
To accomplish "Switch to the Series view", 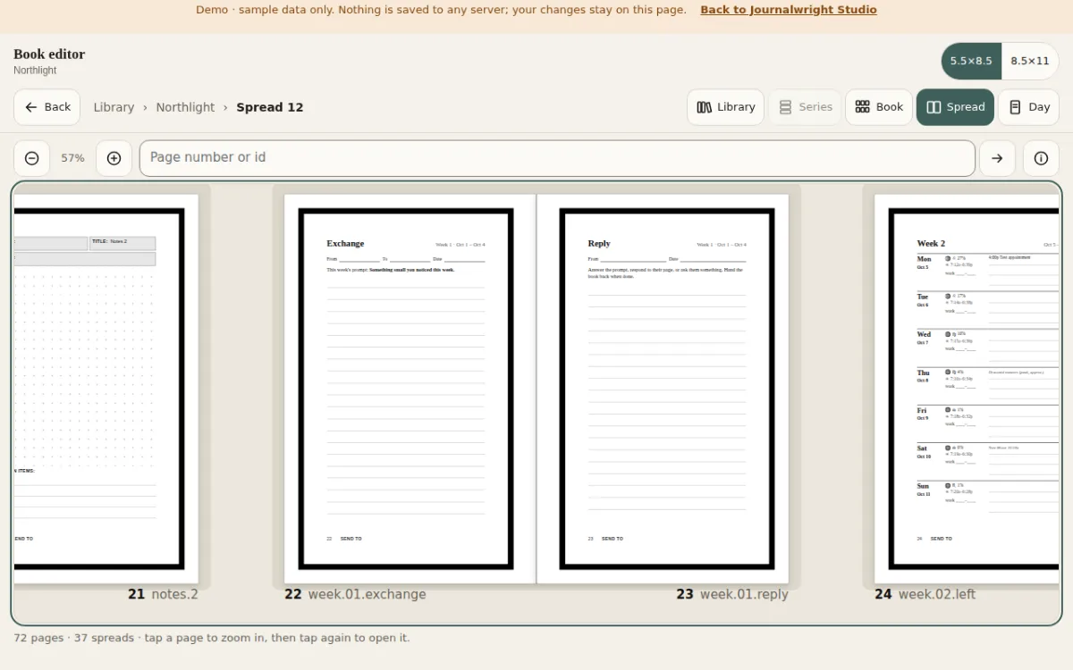I will pos(805,107).
